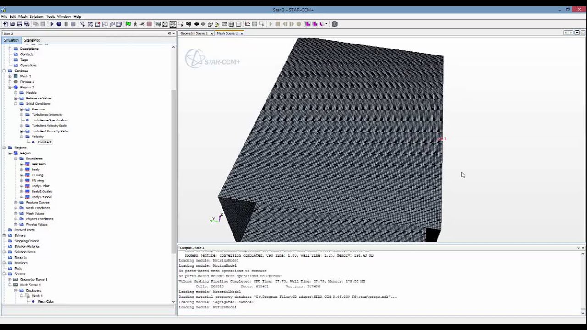This screenshot has height=330, width=587.
Task: Click the blue circle Initialize Solution icon
Action: pyautogui.click(x=59, y=24)
